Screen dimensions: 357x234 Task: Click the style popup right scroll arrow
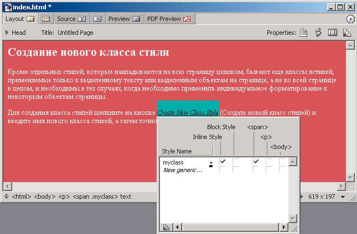(283, 227)
